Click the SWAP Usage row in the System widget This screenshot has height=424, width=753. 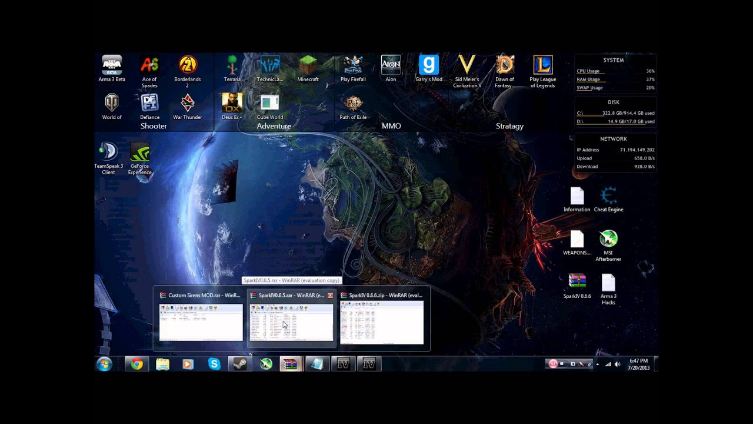coord(615,88)
